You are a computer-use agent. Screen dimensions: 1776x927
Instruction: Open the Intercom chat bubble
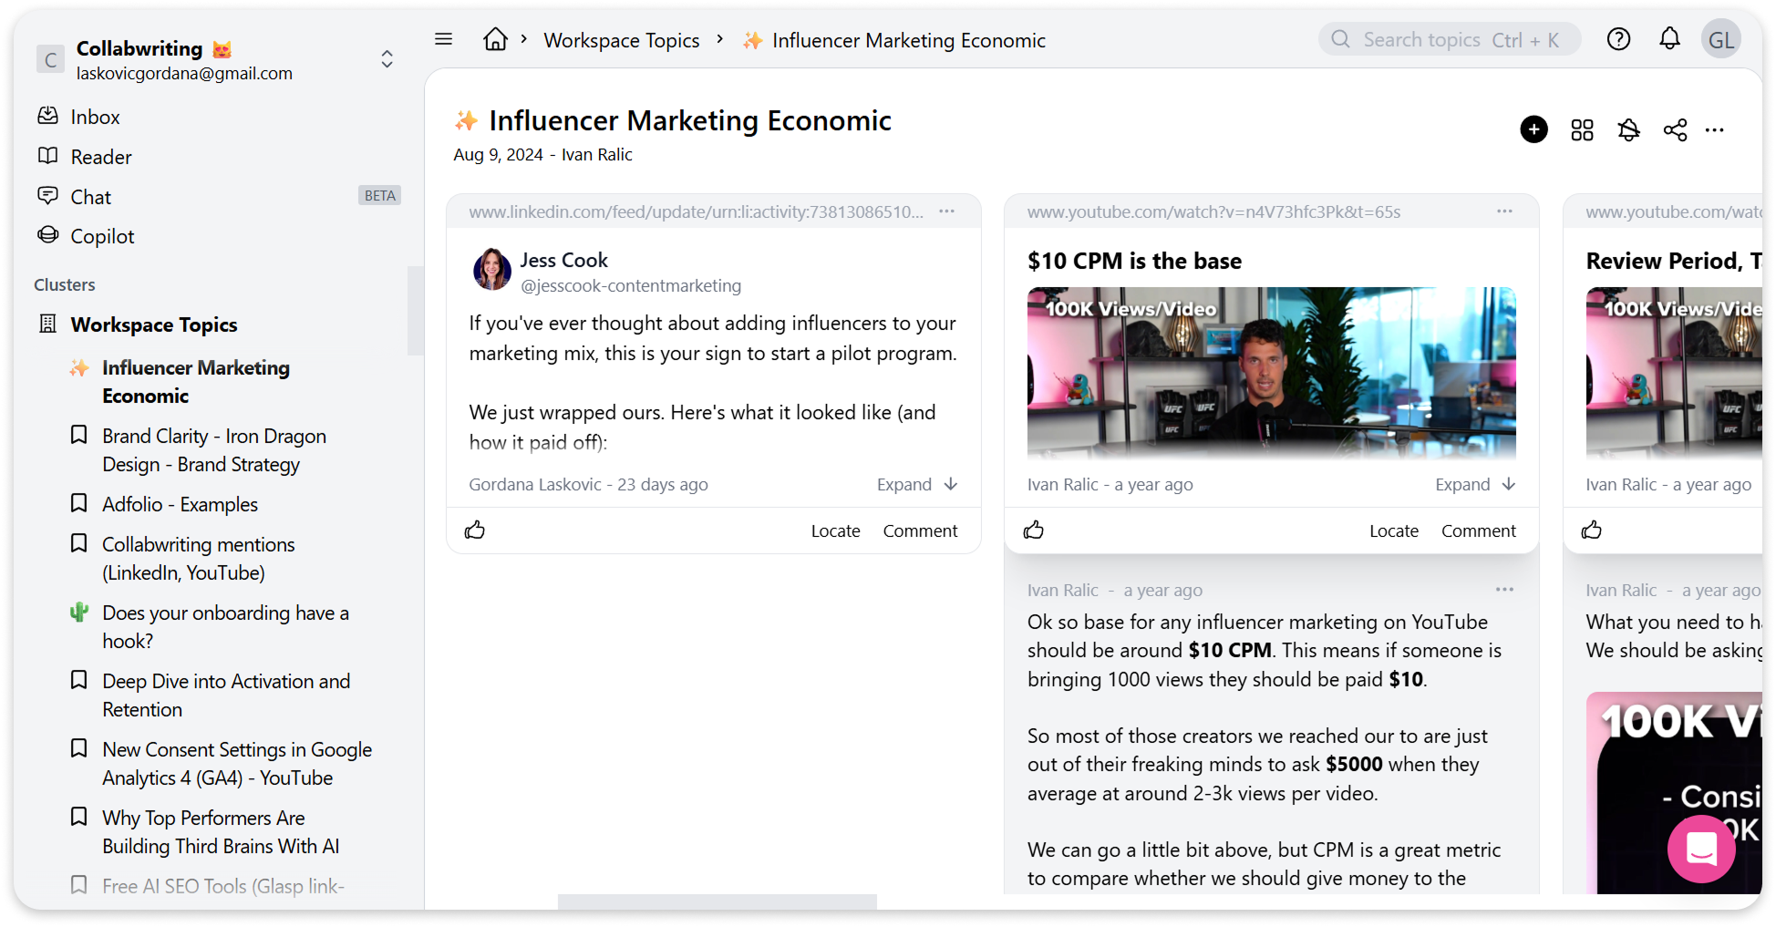tap(1701, 849)
